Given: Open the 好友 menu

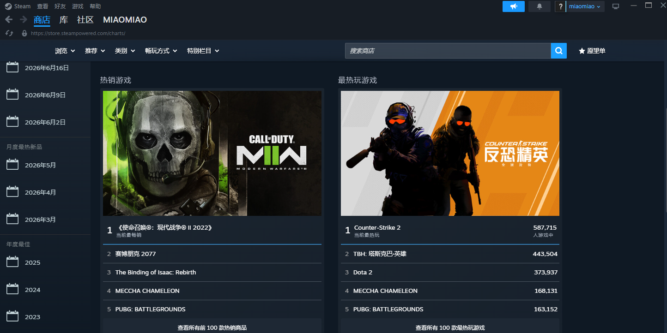Looking at the screenshot, I should click(60, 6).
